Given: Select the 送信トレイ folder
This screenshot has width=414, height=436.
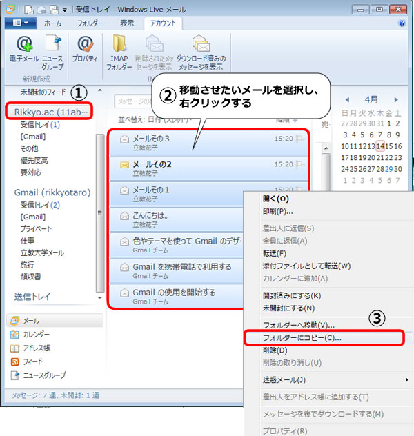Looking at the screenshot, I should click(x=32, y=297).
